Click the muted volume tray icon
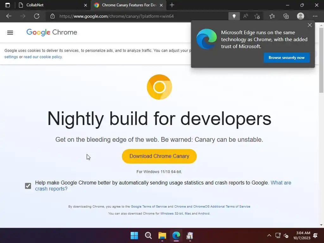 click(x=286, y=235)
